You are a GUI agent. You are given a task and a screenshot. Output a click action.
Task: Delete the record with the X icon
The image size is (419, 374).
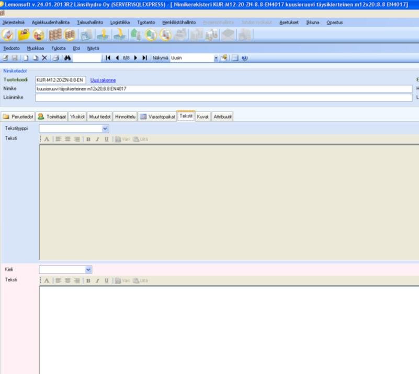coord(44,58)
